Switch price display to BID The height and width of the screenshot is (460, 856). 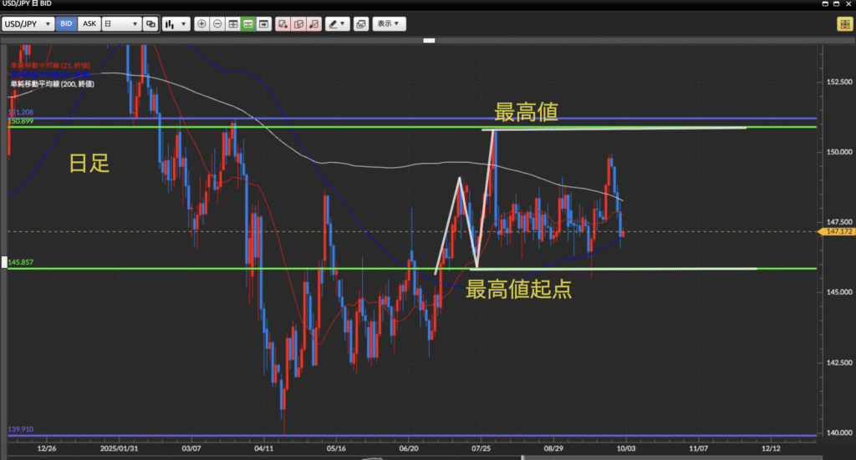point(66,24)
